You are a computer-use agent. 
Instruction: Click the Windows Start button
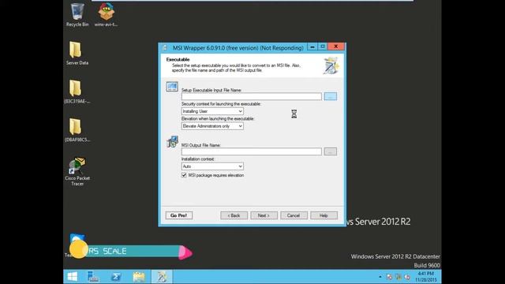73,277
